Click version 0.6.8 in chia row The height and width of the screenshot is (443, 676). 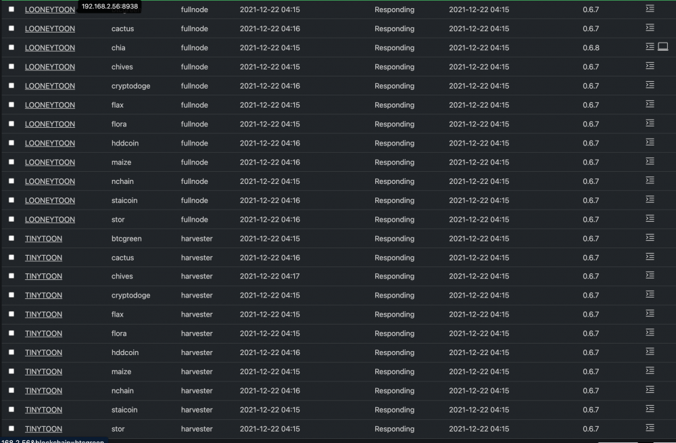pos(591,48)
